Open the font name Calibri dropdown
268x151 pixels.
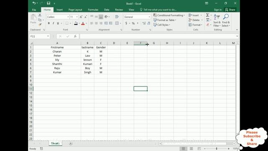point(68,17)
